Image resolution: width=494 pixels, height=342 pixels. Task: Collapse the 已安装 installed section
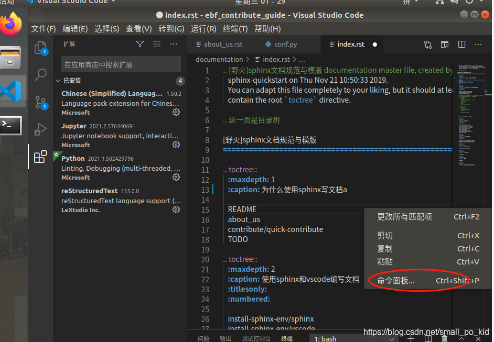click(58, 81)
